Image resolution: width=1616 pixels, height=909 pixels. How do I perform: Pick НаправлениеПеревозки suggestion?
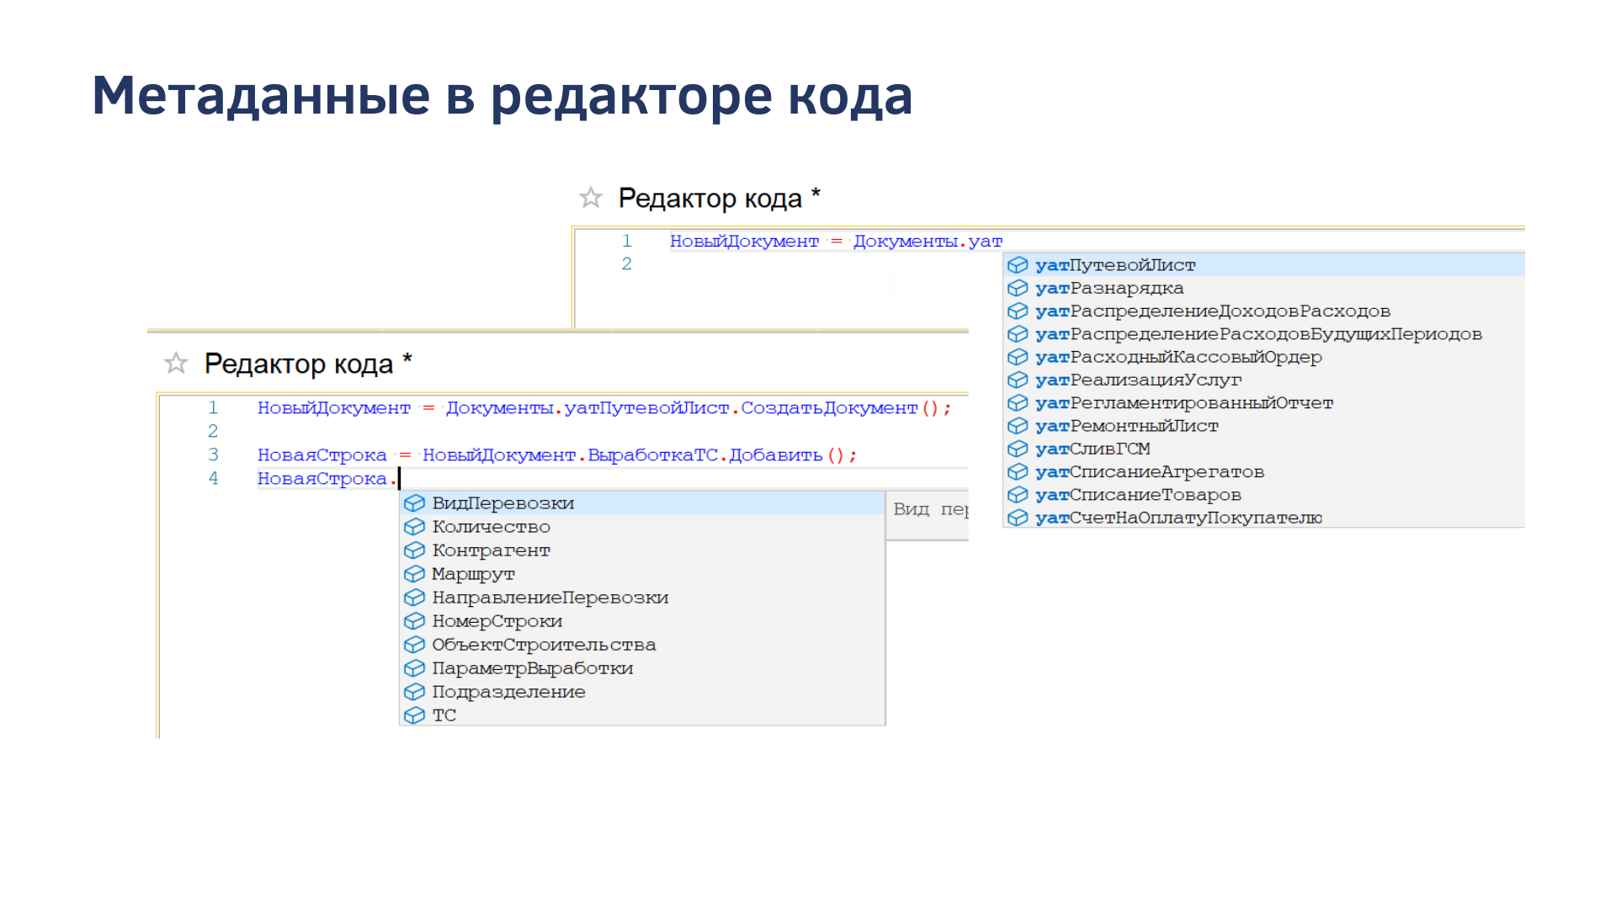pyautogui.click(x=550, y=598)
